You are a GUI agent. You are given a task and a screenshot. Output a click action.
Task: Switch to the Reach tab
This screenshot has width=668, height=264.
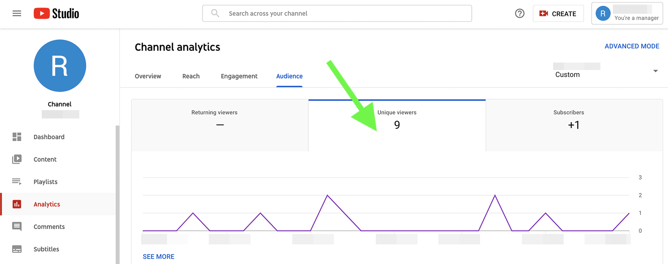[x=191, y=76]
